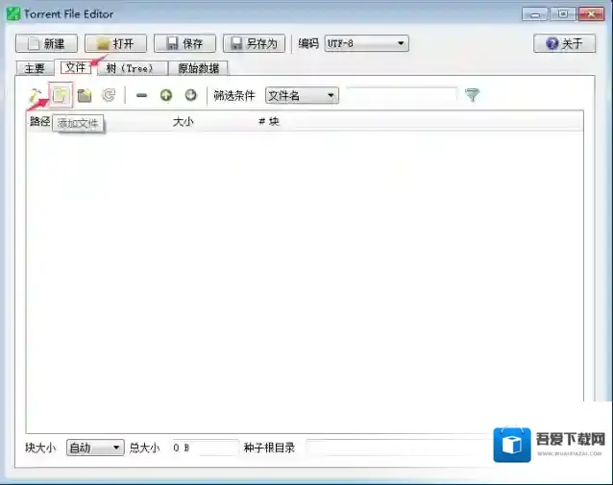Move item up with green arrow icon
The height and width of the screenshot is (485, 613).
[x=166, y=95]
